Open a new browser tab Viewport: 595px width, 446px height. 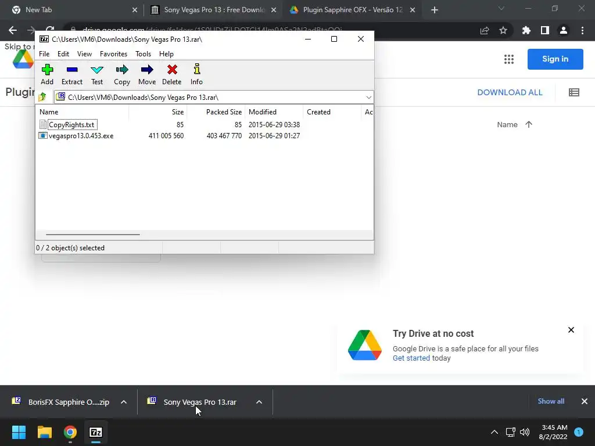click(x=435, y=10)
